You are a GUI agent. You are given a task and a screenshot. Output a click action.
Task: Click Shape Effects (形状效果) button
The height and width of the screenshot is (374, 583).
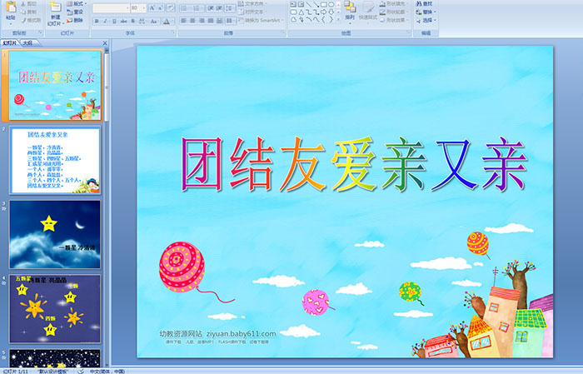click(x=393, y=20)
